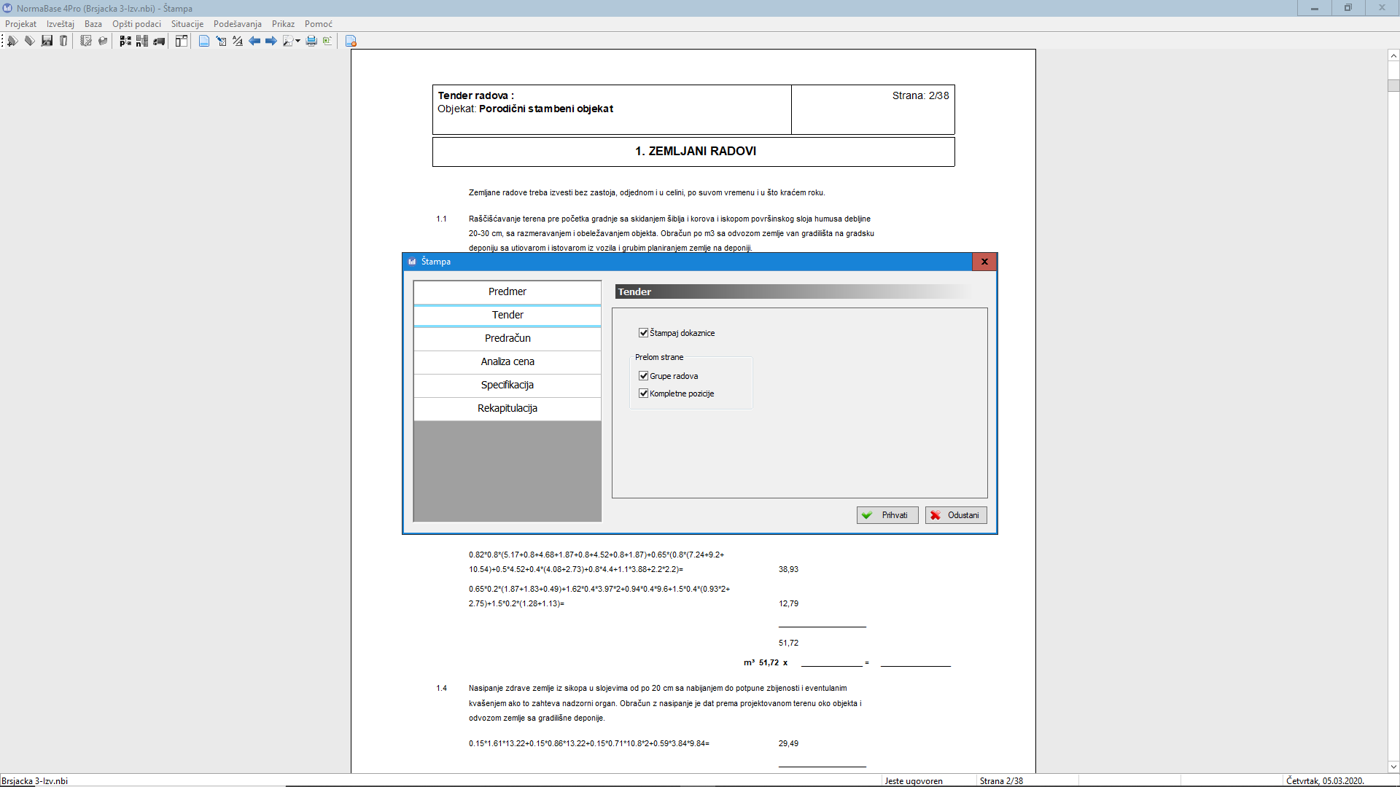
Task: Click the trash bin delete icon
Action: 63,41
